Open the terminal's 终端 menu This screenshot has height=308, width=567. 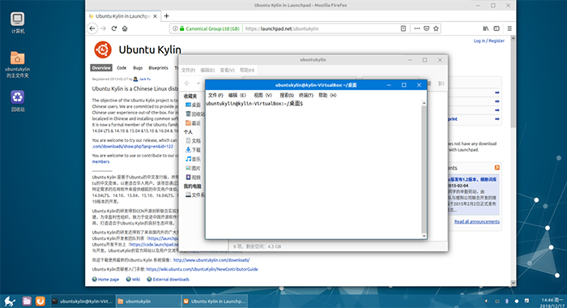point(306,95)
